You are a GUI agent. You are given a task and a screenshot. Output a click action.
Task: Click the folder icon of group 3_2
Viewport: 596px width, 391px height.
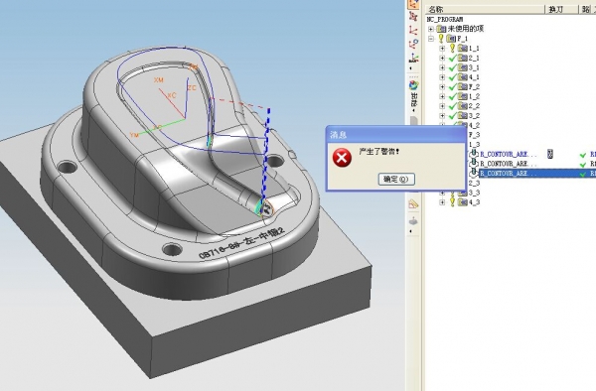coord(463,115)
